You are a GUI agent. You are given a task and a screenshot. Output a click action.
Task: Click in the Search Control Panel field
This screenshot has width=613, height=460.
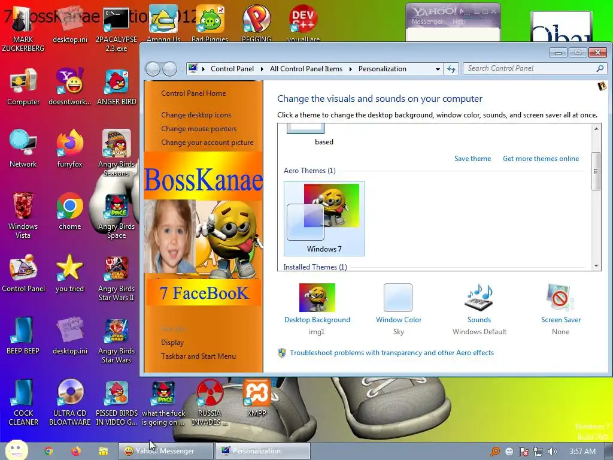coord(535,68)
